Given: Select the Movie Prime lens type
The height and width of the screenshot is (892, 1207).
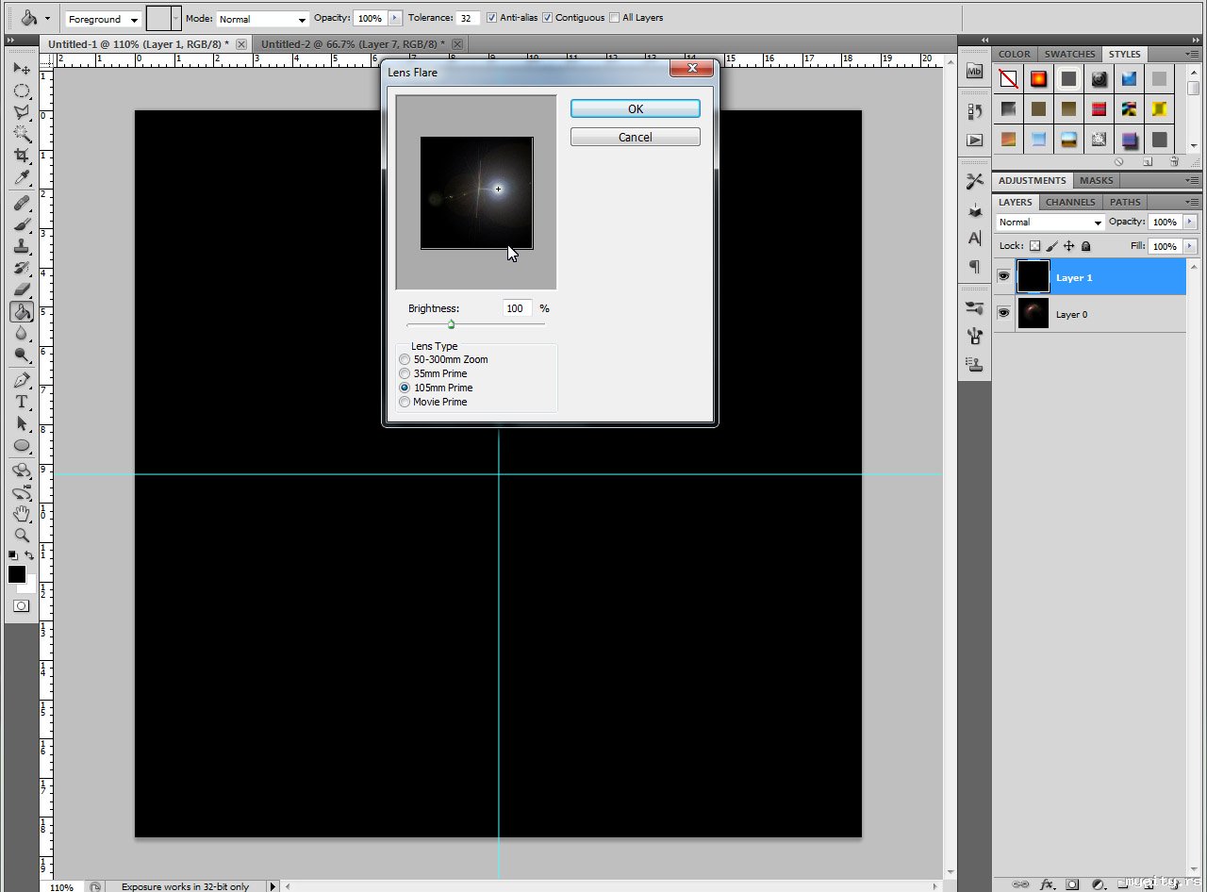Looking at the screenshot, I should tap(405, 402).
